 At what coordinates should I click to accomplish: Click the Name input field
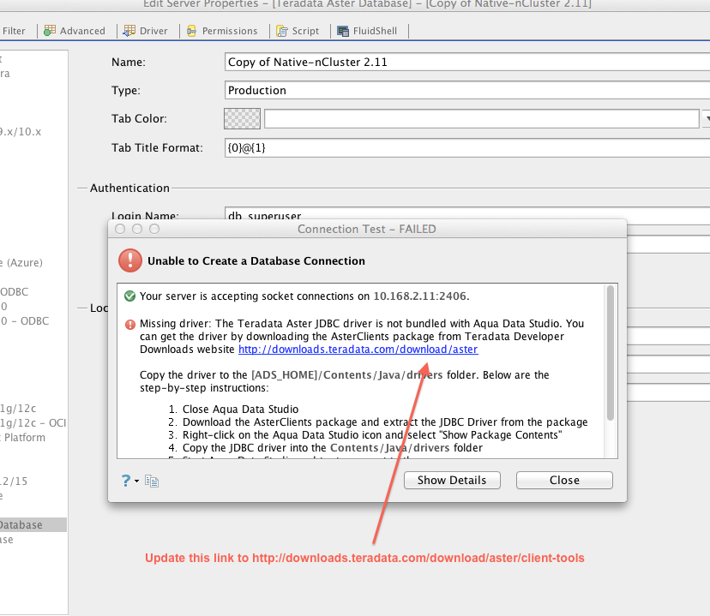(x=466, y=62)
